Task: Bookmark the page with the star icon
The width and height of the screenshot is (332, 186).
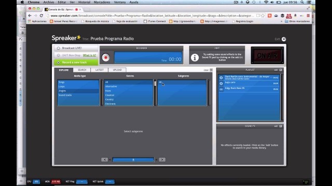Action: (263, 16)
